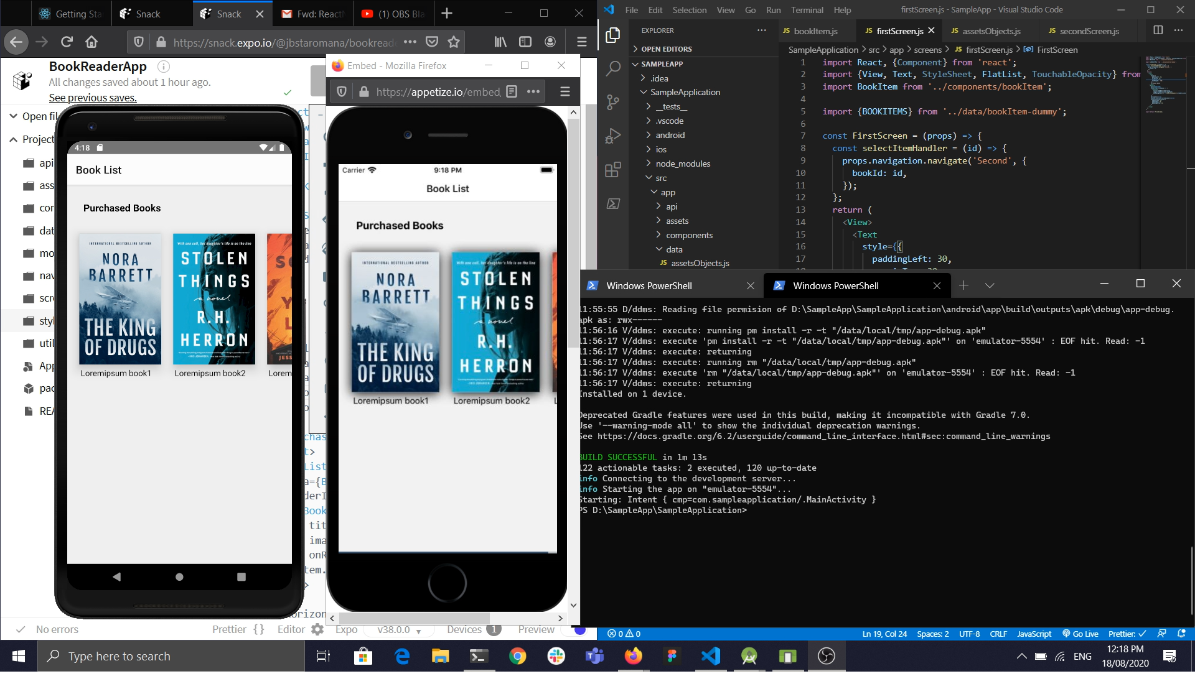1195x689 pixels.
Task: Toggle the Prettier status in VS Code status bar
Action: tap(1127, 634)
